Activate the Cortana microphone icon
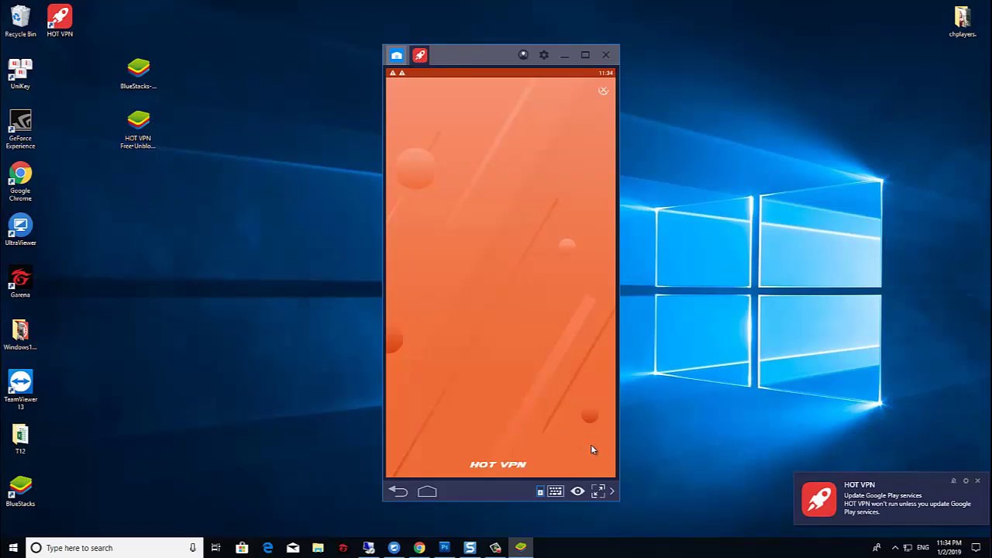 click(x=192, y=548)
